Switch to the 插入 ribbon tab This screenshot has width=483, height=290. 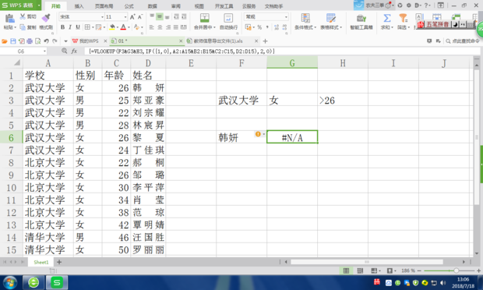tap(79, 6)
